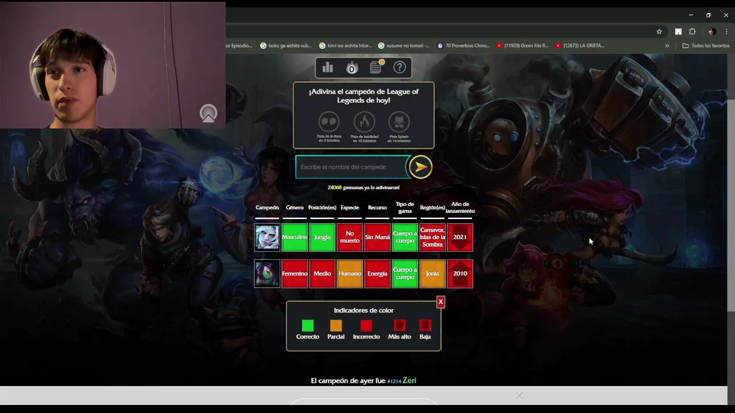
Task: Click the Jonia result cell
Action: (x=432, y=274)
